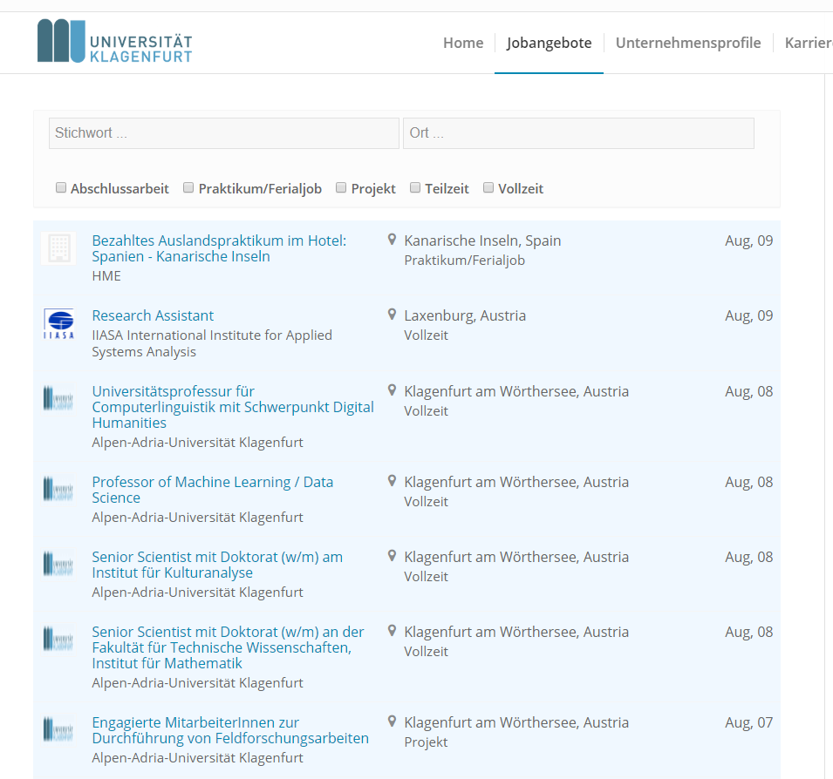This screenshot has width=833, height=779.
Task: Click Vollzeit label in Research Assistant row
Action: point(426,335)
